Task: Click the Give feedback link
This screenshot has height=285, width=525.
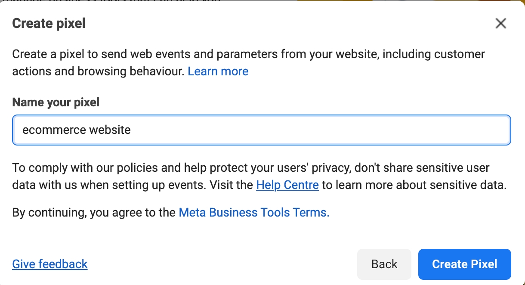Action: 50,264
